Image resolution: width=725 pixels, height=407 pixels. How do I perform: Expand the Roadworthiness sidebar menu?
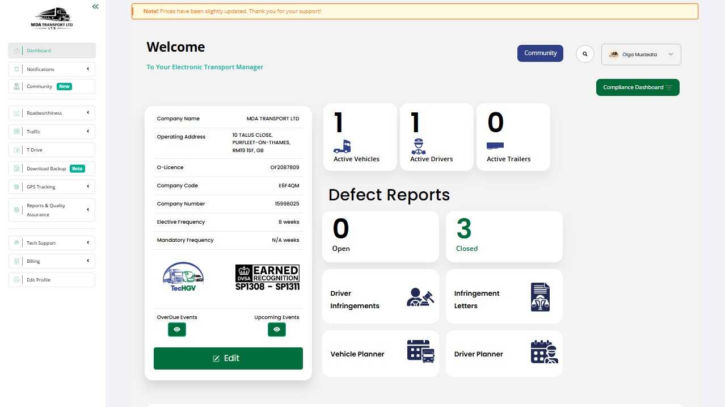52,113
